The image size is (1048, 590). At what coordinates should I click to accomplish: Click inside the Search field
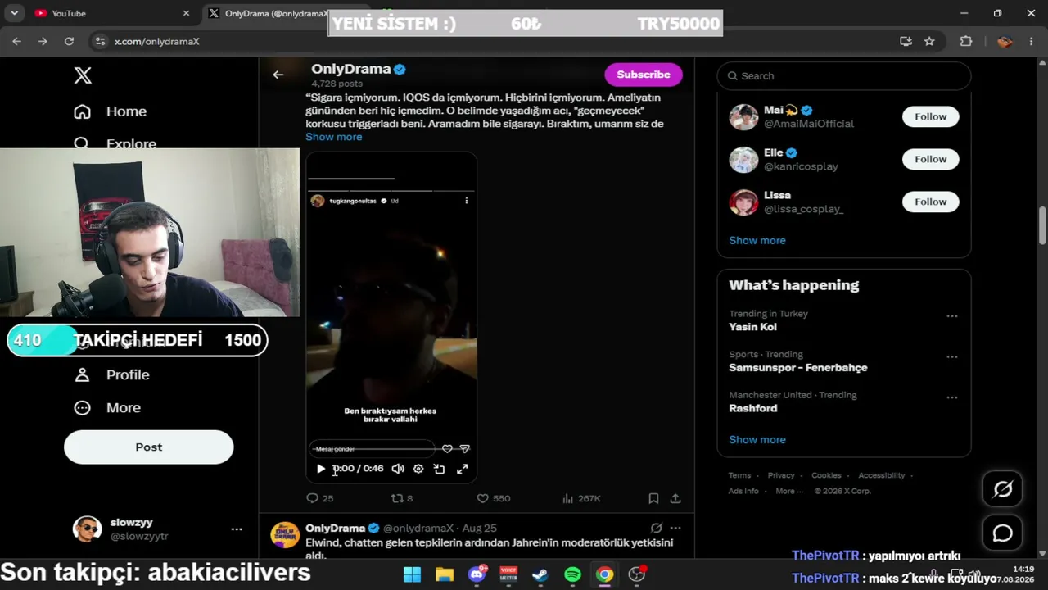pyautogui.click(x=844, y=76)
